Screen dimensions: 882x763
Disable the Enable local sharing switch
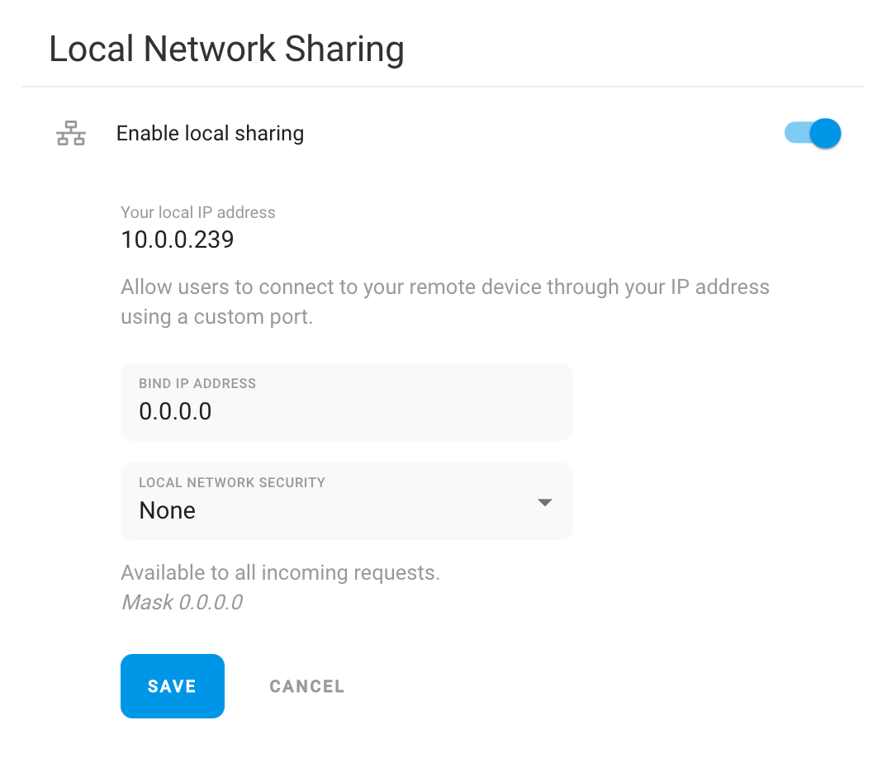813,133
